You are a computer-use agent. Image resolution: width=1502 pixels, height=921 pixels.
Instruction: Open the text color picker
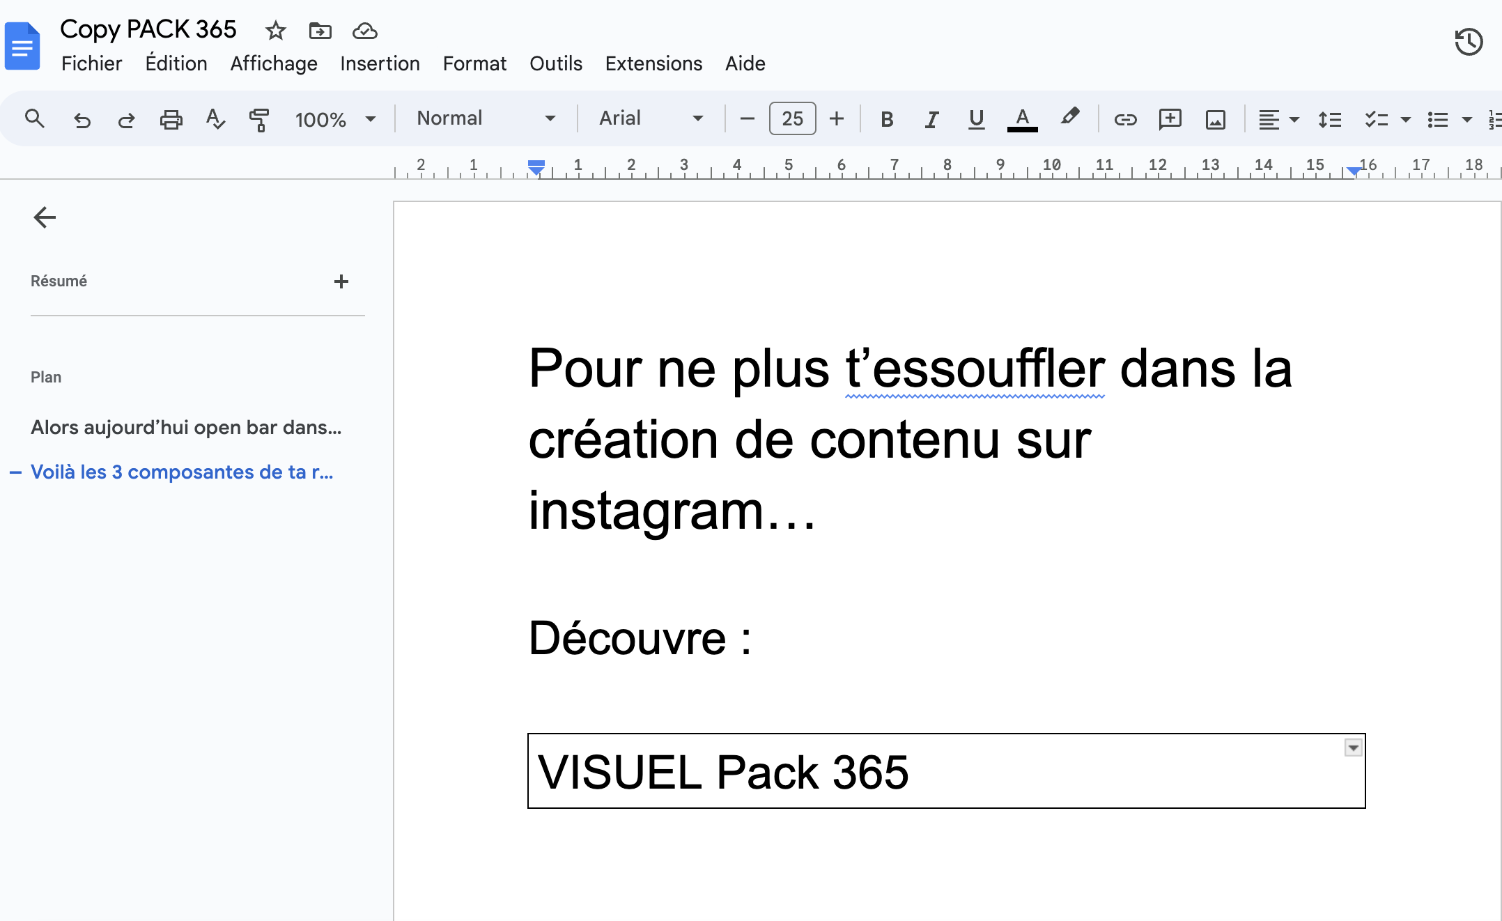1022,120
